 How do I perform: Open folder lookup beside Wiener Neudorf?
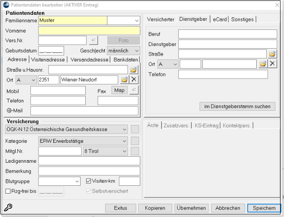124,79
